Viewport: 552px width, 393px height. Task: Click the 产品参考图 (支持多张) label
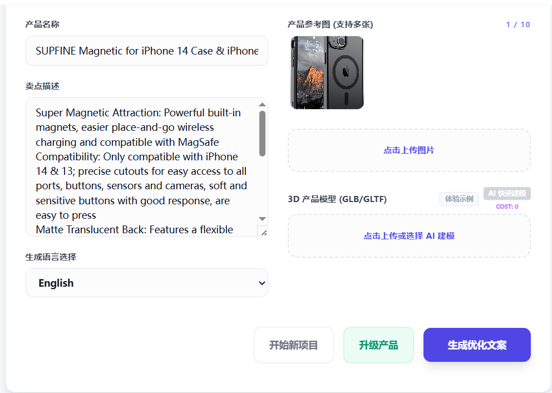(x=330, y=24)
